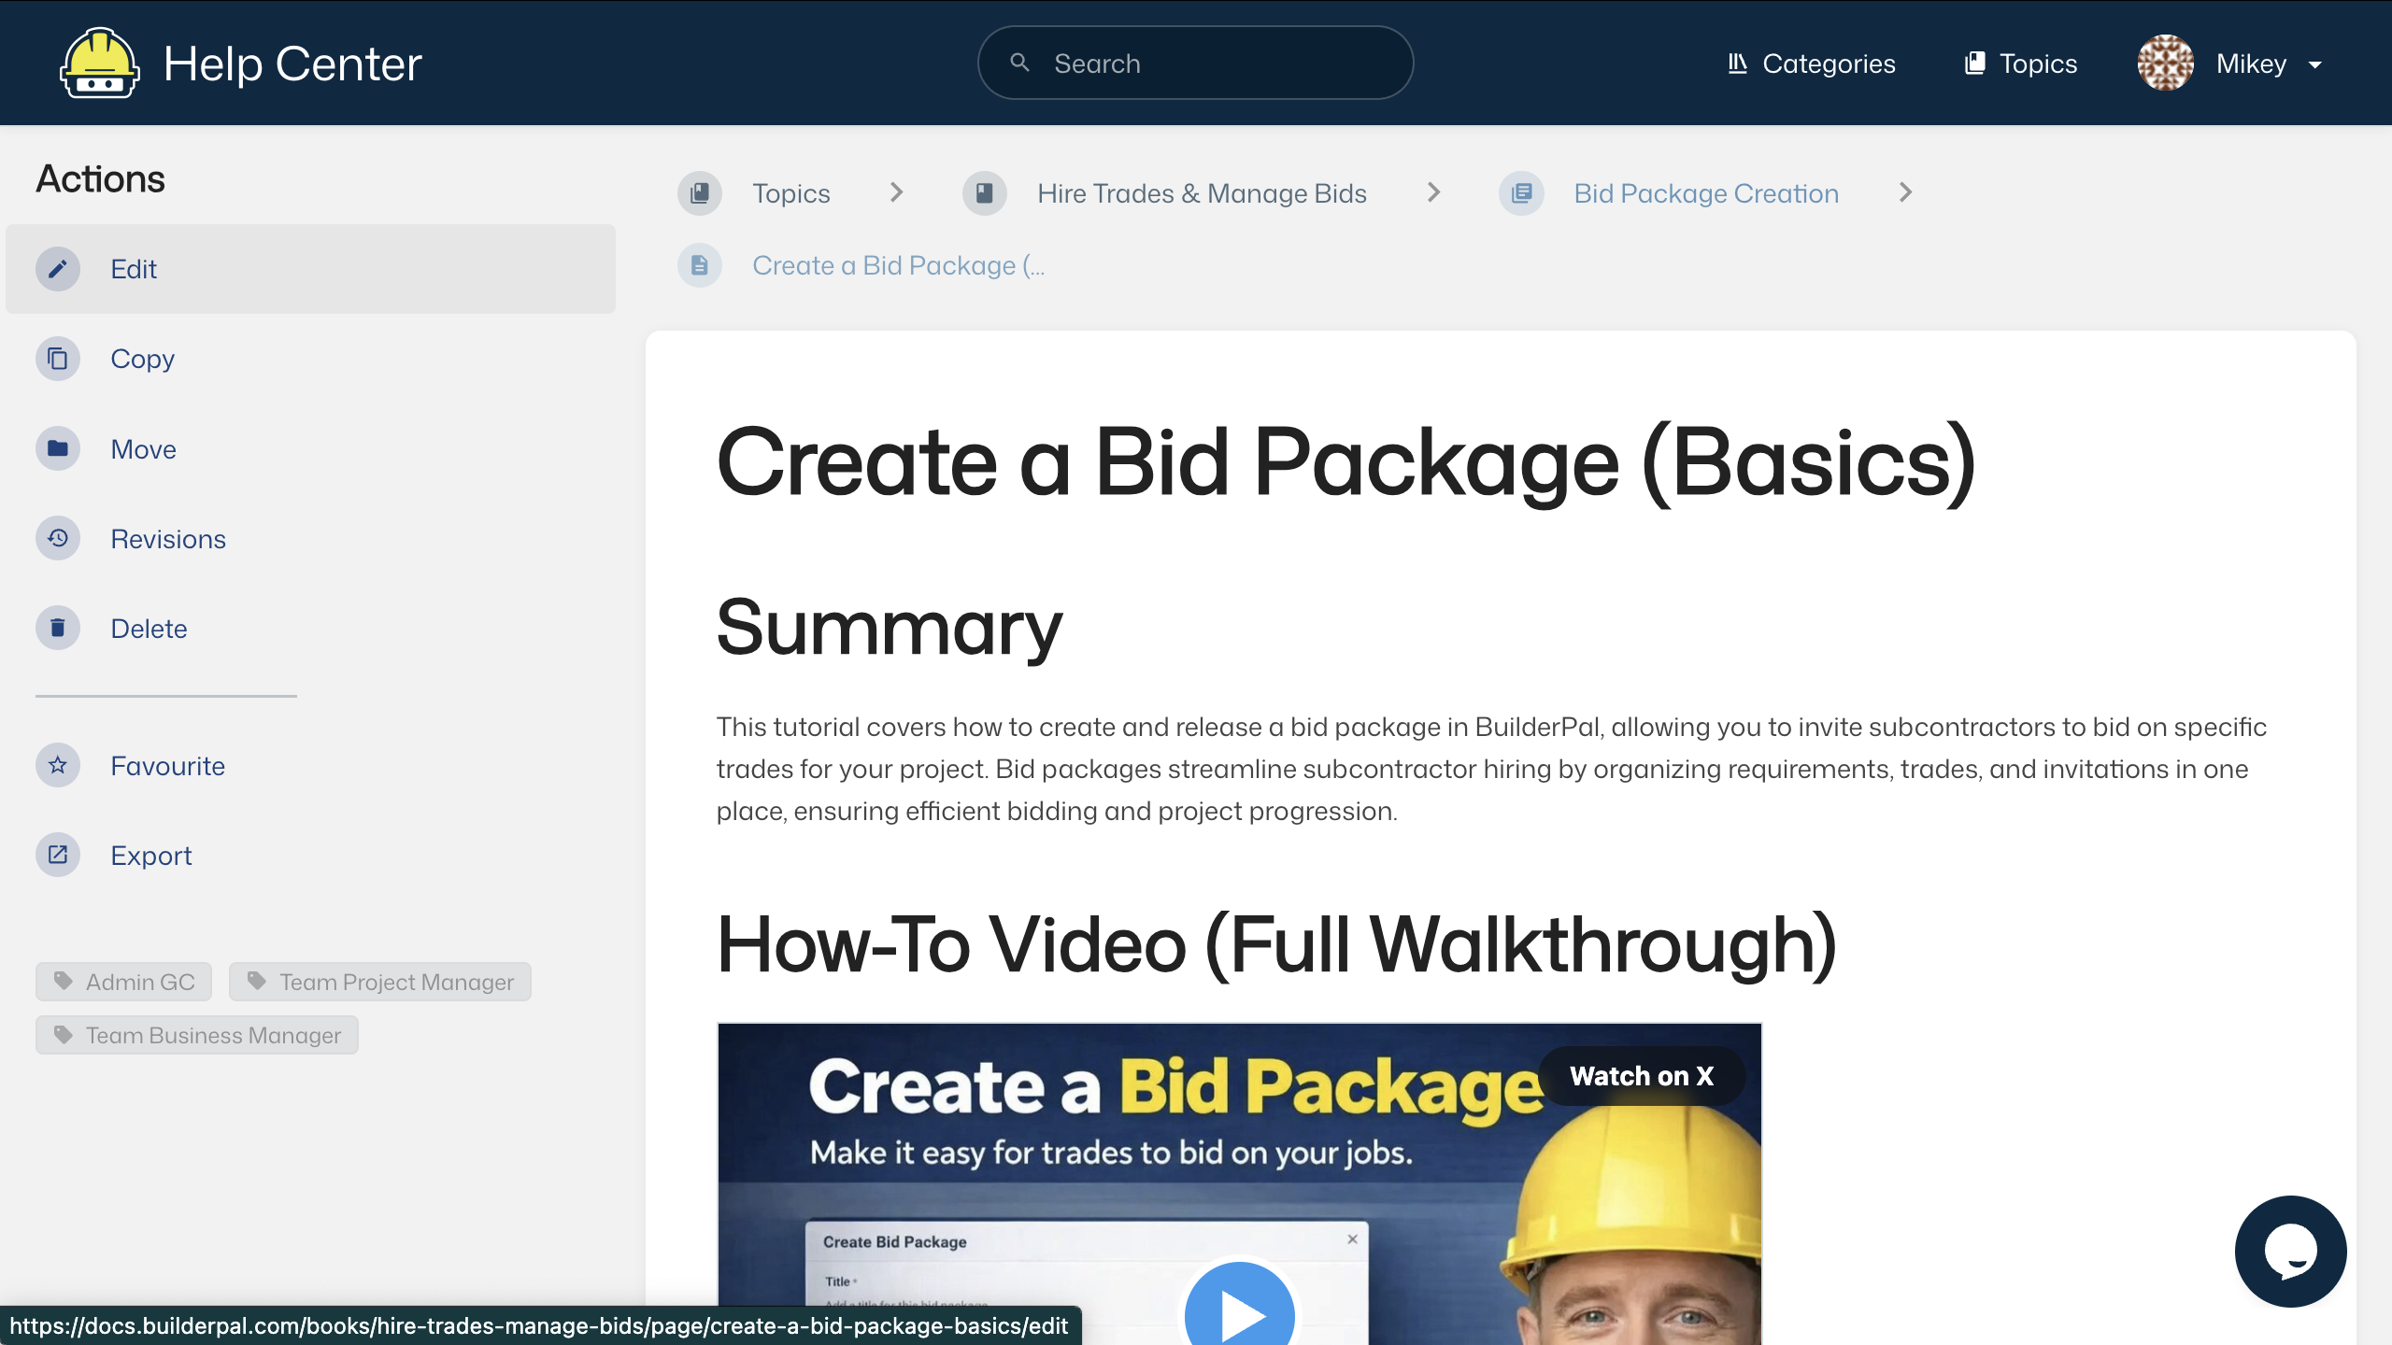Open the Bid Package Creation breadcrumb link
The width and height of the screenshot is (2392, 1345).
[x=1705, y=193]
